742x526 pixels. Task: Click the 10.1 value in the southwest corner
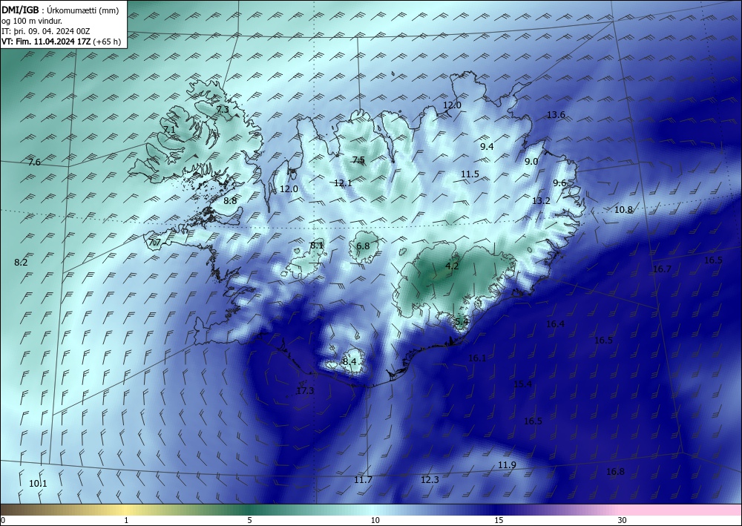point(38,484)
